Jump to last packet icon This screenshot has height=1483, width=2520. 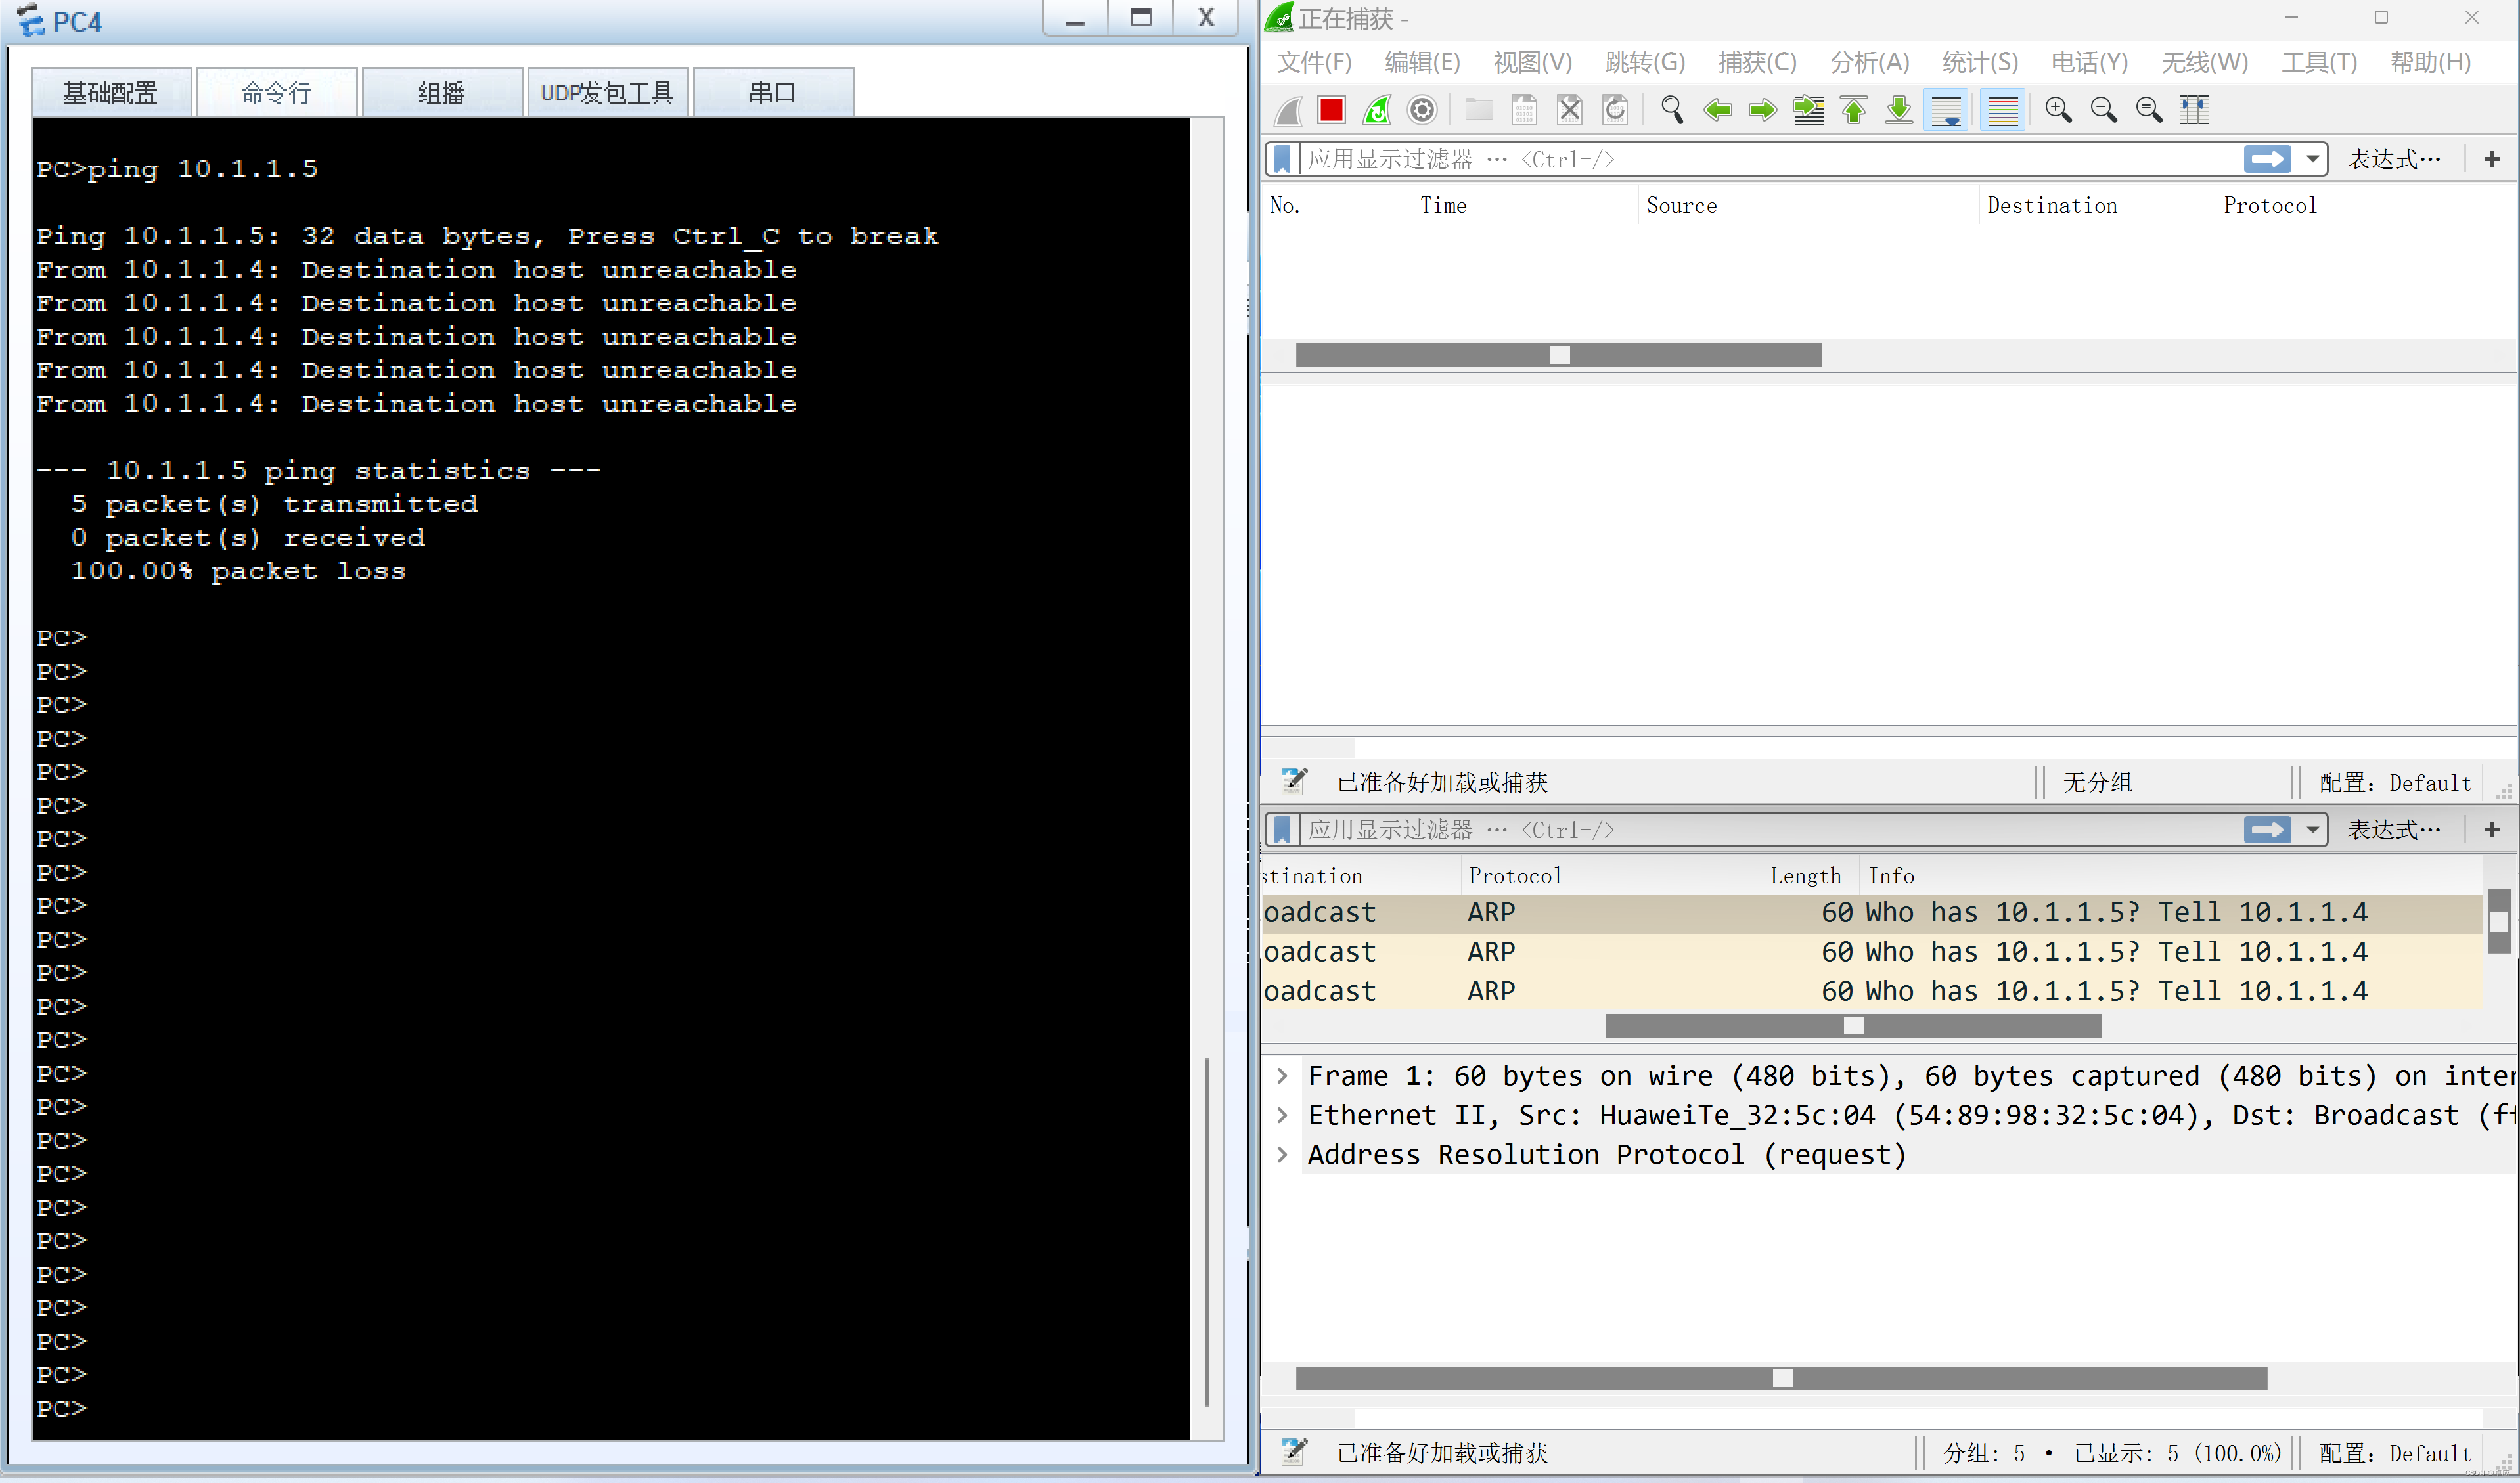[x=1899, y=110]
